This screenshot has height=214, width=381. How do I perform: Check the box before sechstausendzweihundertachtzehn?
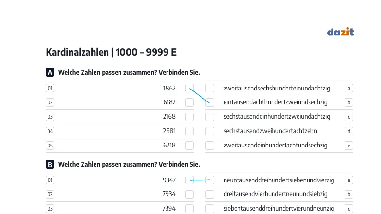[x=210, y=131]
